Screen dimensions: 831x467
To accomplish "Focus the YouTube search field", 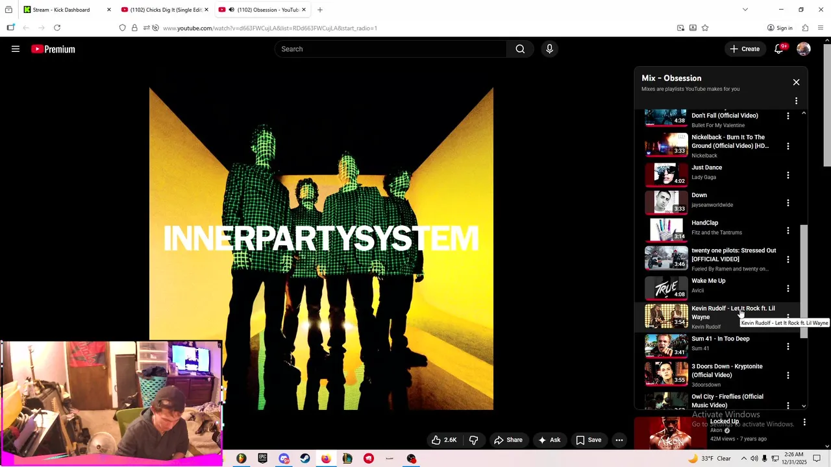I will pyautogui.click(x=391, y=49).
